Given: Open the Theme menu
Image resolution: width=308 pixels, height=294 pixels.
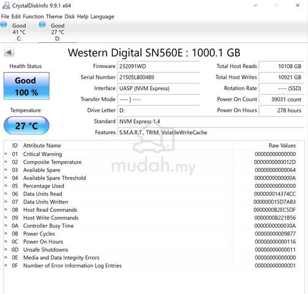Looking at the screenshot, I should [x=54, y=17].
